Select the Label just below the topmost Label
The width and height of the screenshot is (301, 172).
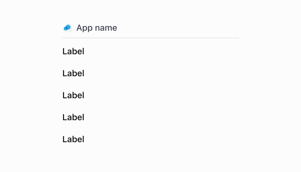tap(73, 73)
